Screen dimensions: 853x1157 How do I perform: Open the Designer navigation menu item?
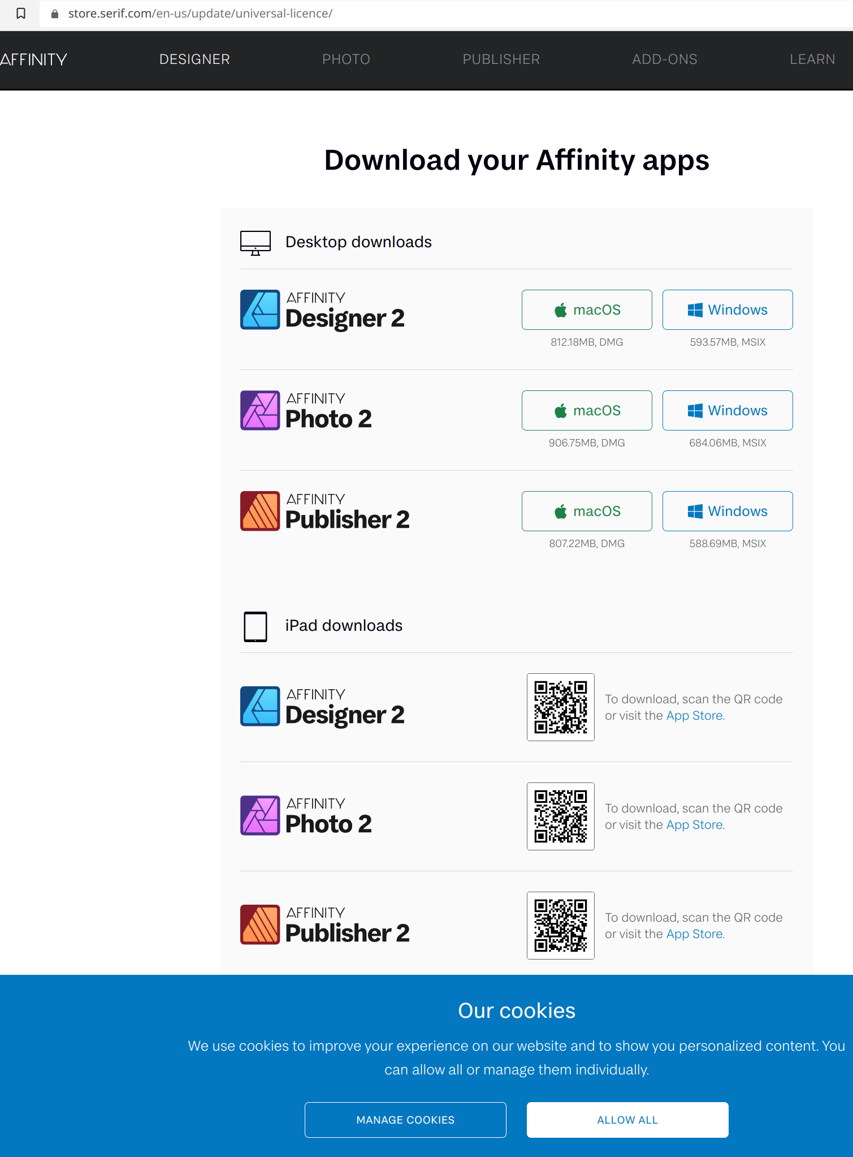194,59
